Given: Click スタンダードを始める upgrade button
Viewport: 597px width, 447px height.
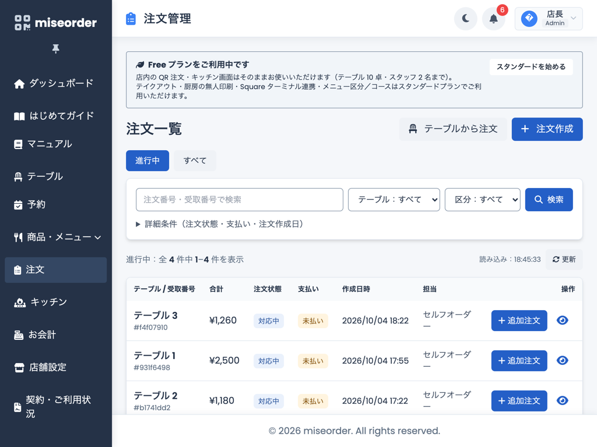Looking at the screenshot, I should tap(531, 67).
